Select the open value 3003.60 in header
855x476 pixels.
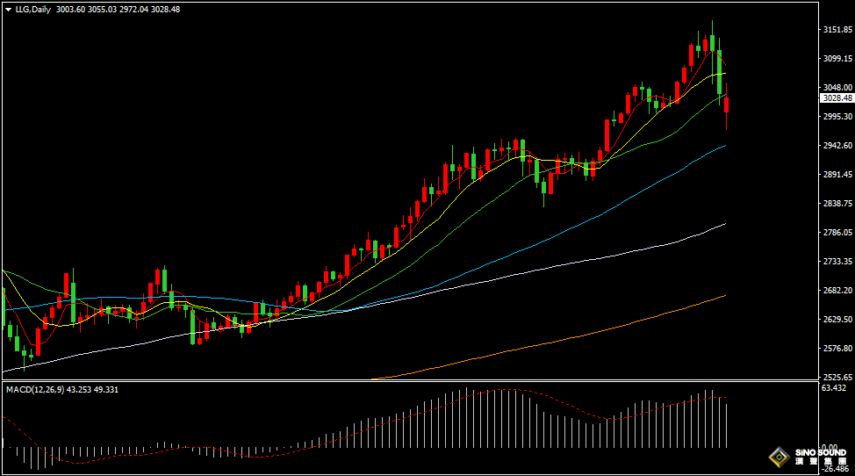click(x=70, y=10)
